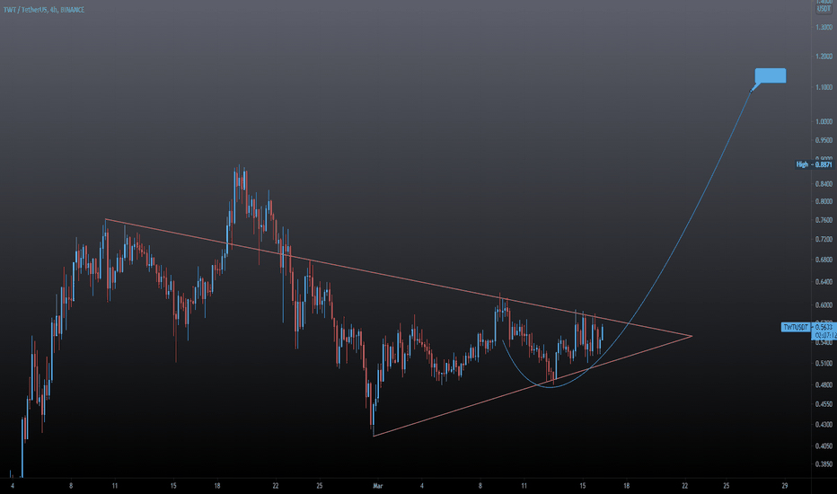837x494 pixels.
Task: Click the 0.8400 price scale label
Action: 824,184
